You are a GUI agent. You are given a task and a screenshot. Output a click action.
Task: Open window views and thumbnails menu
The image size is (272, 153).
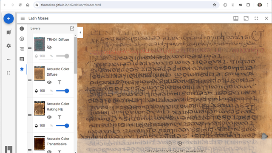(236, 18)
